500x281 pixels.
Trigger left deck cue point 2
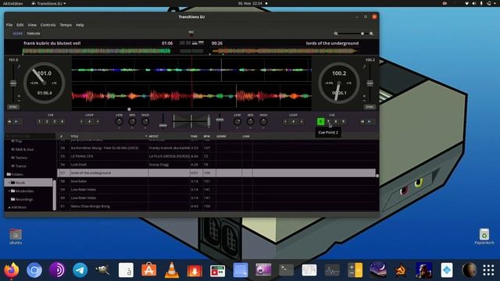(x=47, y=122)
